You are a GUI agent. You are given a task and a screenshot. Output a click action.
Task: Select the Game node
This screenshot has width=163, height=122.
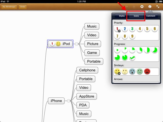point(92,53)
